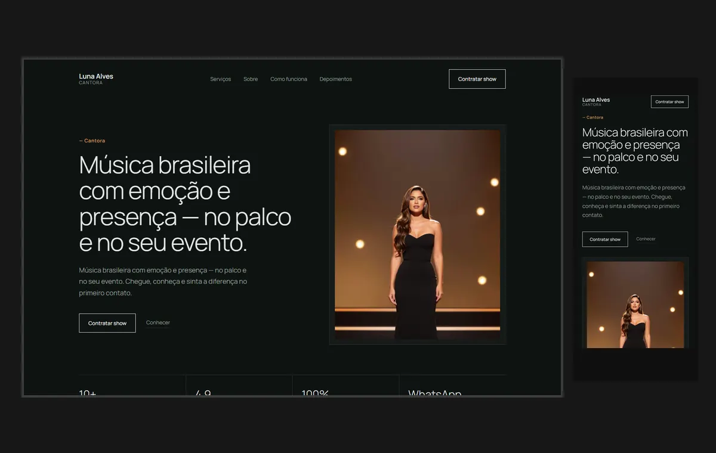Select the 100% statistic card
This screenshot has height=453, width=716.
point(345,386)
